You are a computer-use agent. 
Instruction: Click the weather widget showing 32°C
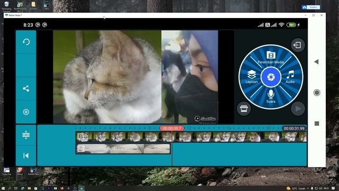(x=296, y=188)
